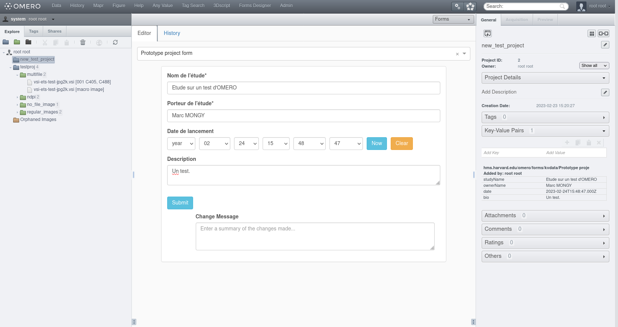Screen dimensions: 618x327
Task: Collapse the left panel using bottom arrow
Action: pyautogui.click(x=134, y=322)
